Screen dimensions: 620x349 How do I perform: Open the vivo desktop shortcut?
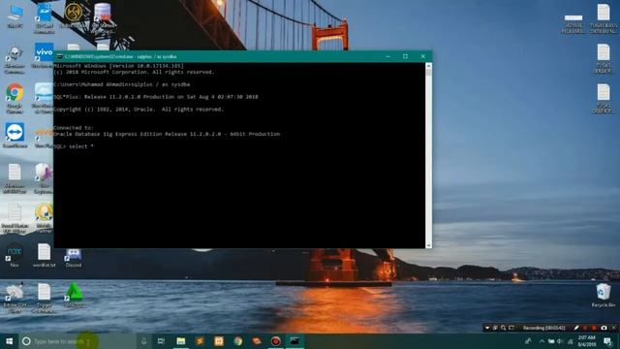[x=44, y=55]
